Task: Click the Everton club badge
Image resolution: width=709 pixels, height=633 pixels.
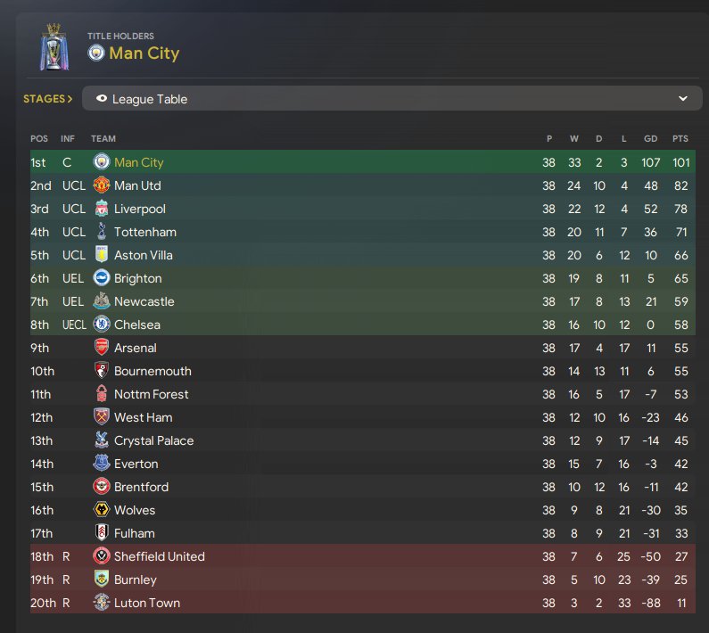Action: pos(102,463)
